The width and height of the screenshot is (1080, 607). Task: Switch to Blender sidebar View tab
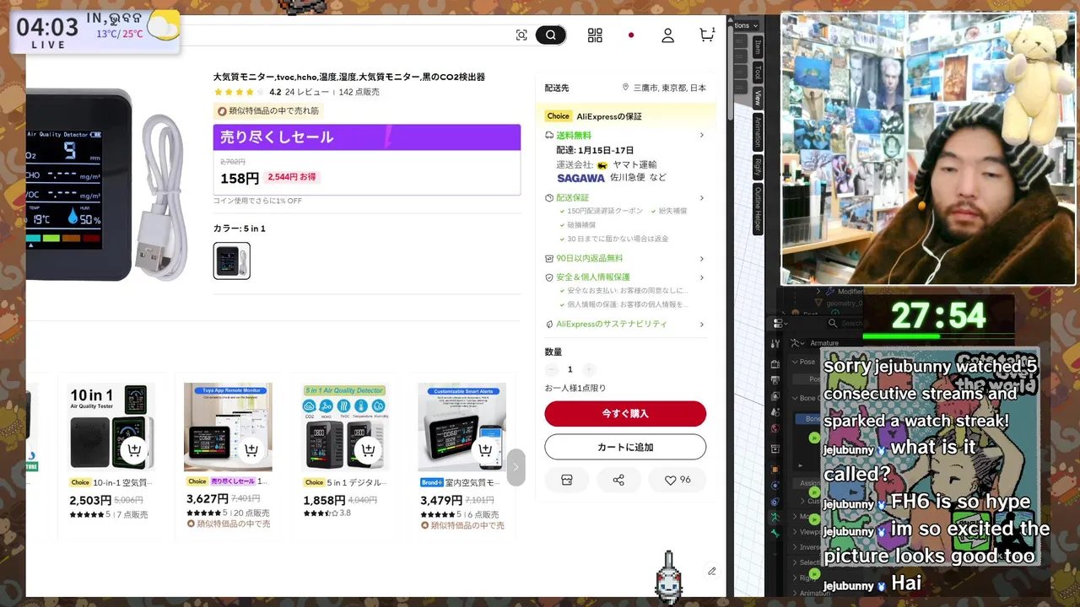click(758, 97)
